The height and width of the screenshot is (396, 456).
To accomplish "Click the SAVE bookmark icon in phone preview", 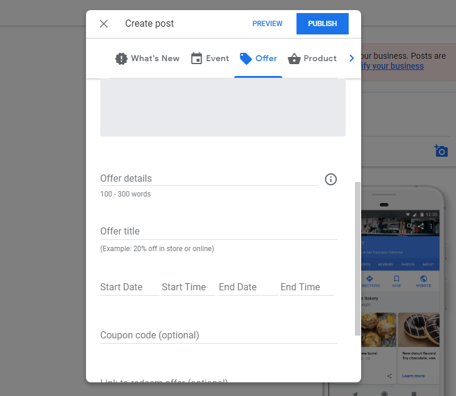I will pos(396,278).
